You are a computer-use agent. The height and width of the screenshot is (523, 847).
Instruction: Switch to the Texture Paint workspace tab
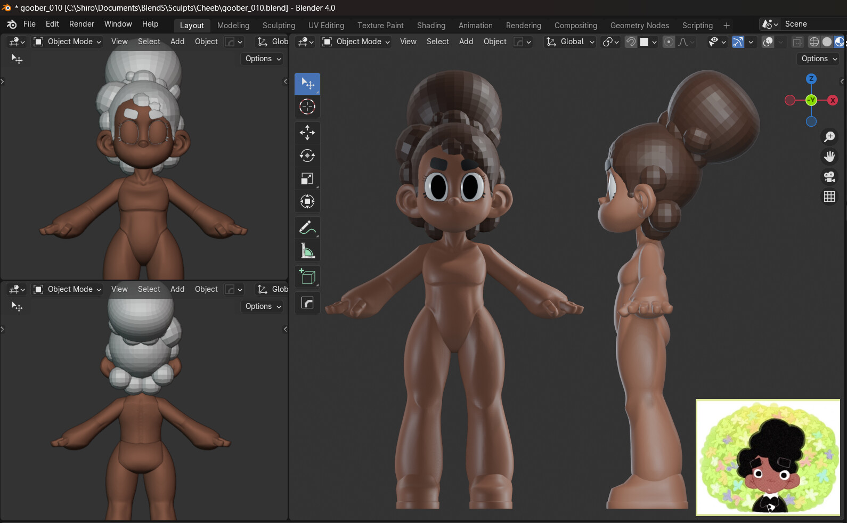pyautogui.click(x=380, y=26)
